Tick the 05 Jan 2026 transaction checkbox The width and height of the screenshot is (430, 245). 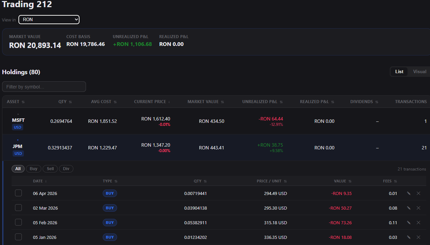18,237
